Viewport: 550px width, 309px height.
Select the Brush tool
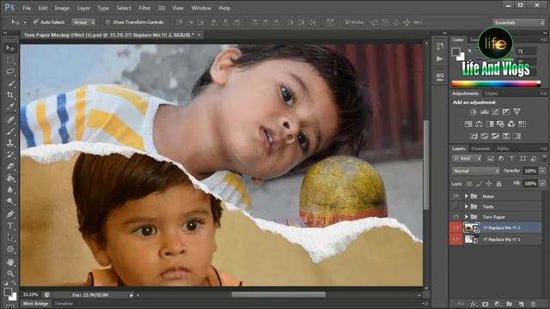[10, 131]
